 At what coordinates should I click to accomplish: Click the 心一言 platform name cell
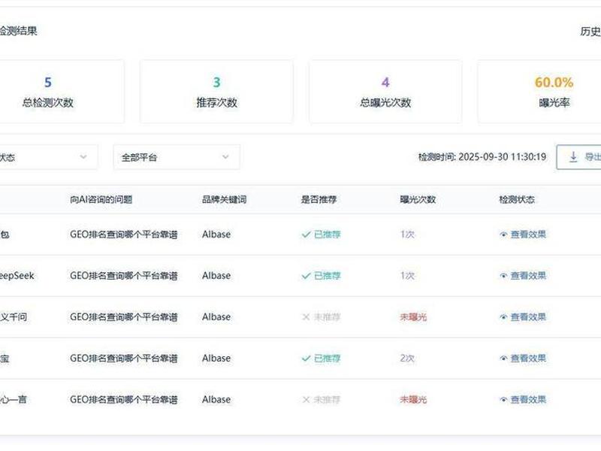tap(14, 400)
